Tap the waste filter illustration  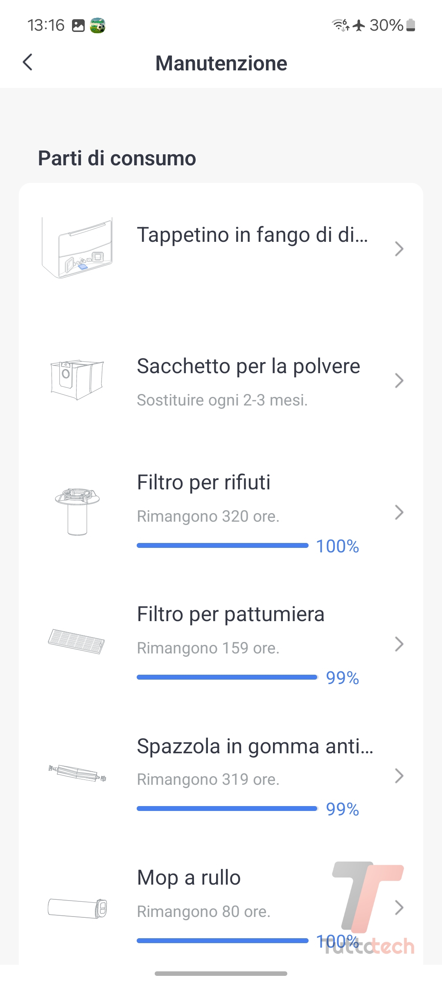coord(77,511)
